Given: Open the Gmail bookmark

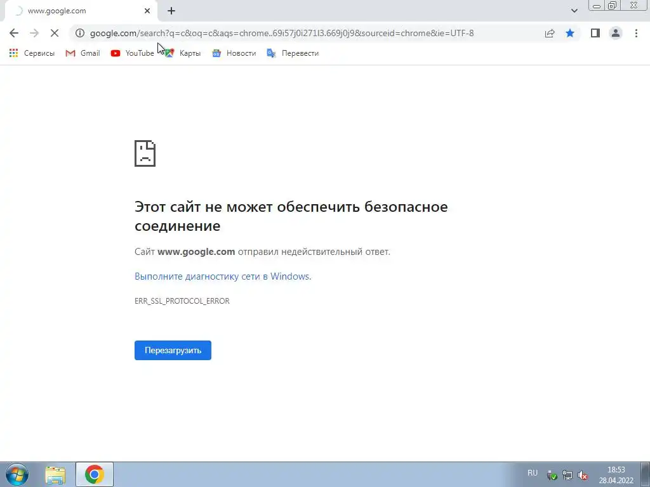Looking at the screenshot, I should click(x=83, y=53).
